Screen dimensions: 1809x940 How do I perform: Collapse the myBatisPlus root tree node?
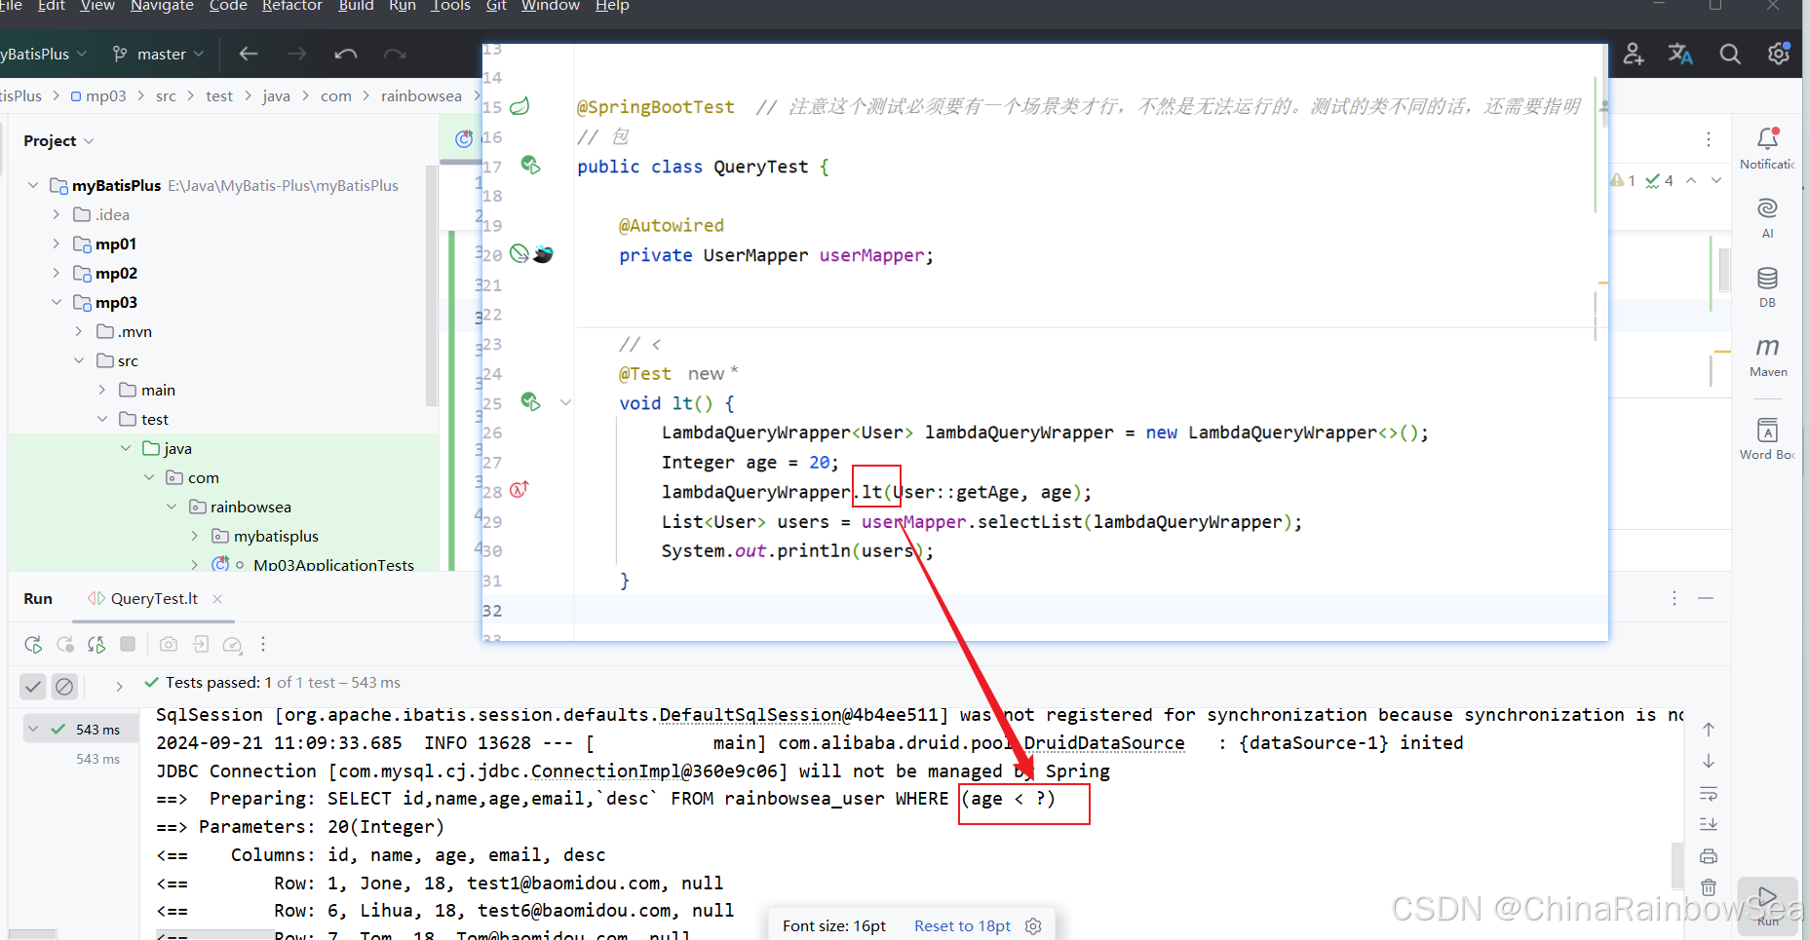[33, 185]
